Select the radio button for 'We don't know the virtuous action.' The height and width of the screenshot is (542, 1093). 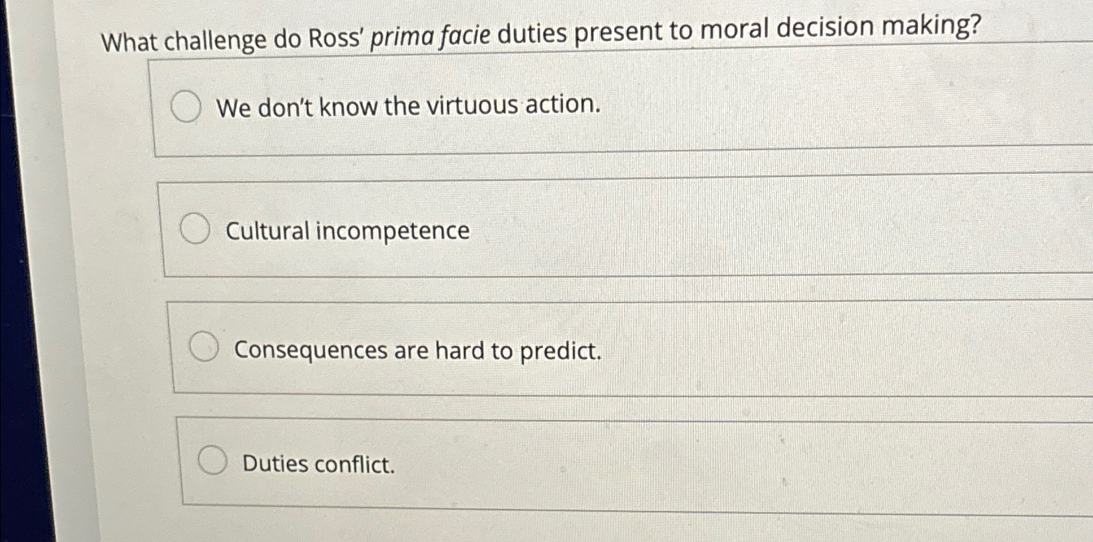[186, 107]
